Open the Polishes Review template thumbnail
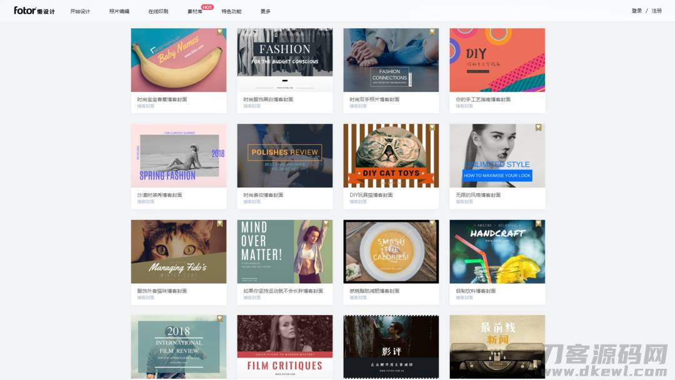Viewport: 675px width, 380px height. pyautogui.click(x=285, y=156)
